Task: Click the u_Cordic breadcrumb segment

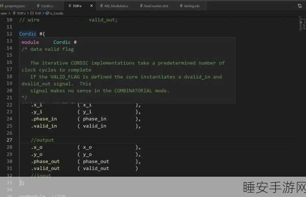Action: click(x=57, y=13)
